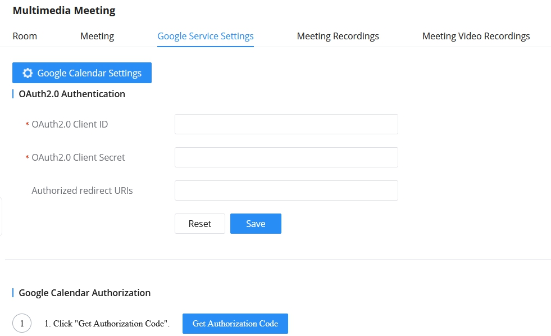Click the Save button

pyautogui.click(x=256, y=224)
